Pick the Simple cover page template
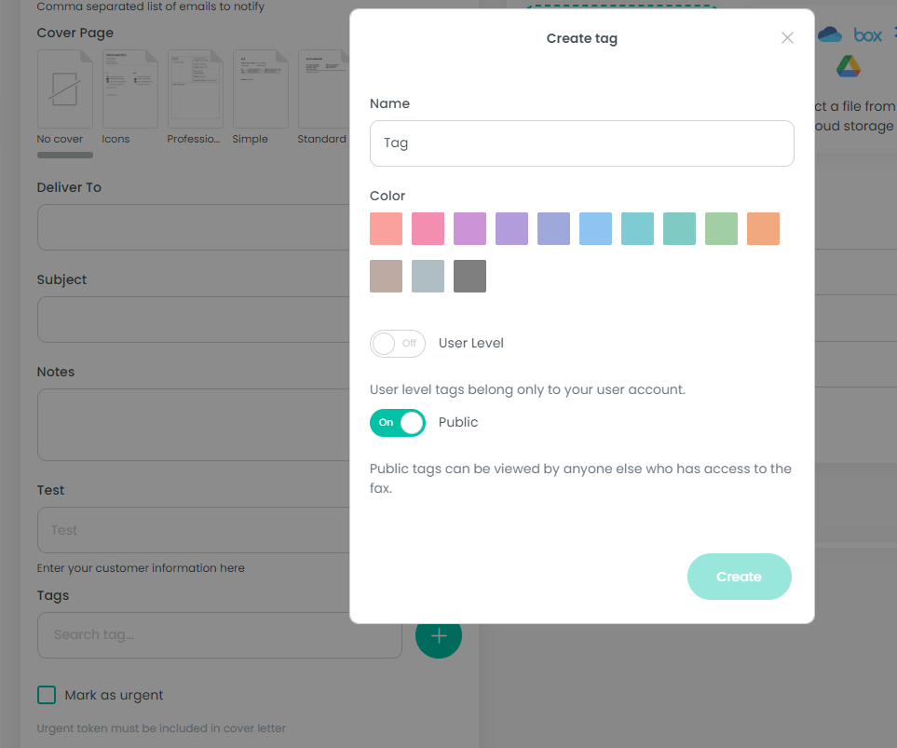 tap(260, 89)
